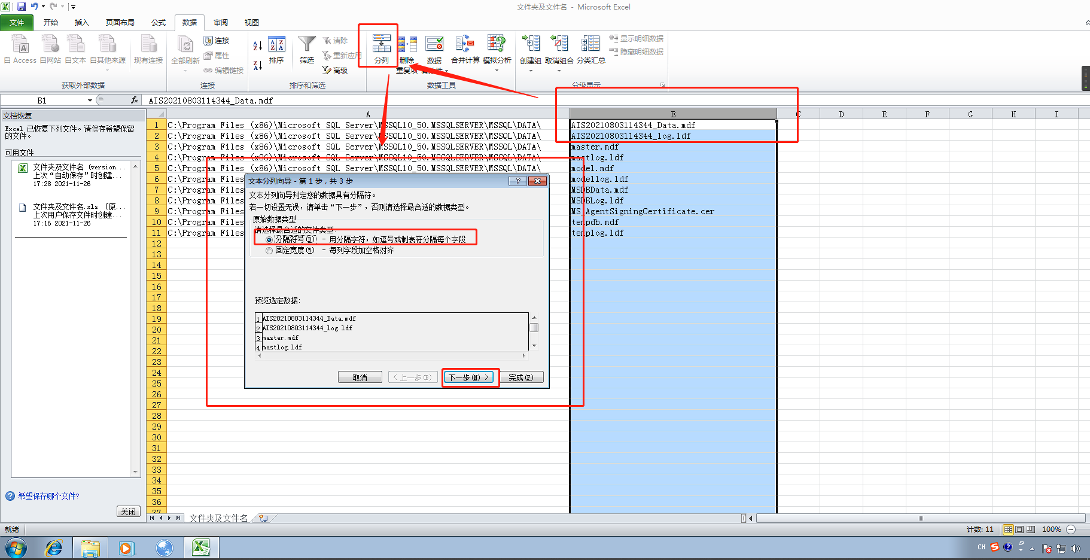Switch to the 公式 ribbon tab
The width and height of the screenshot is (1090, 560).
[x=159, y=22]
